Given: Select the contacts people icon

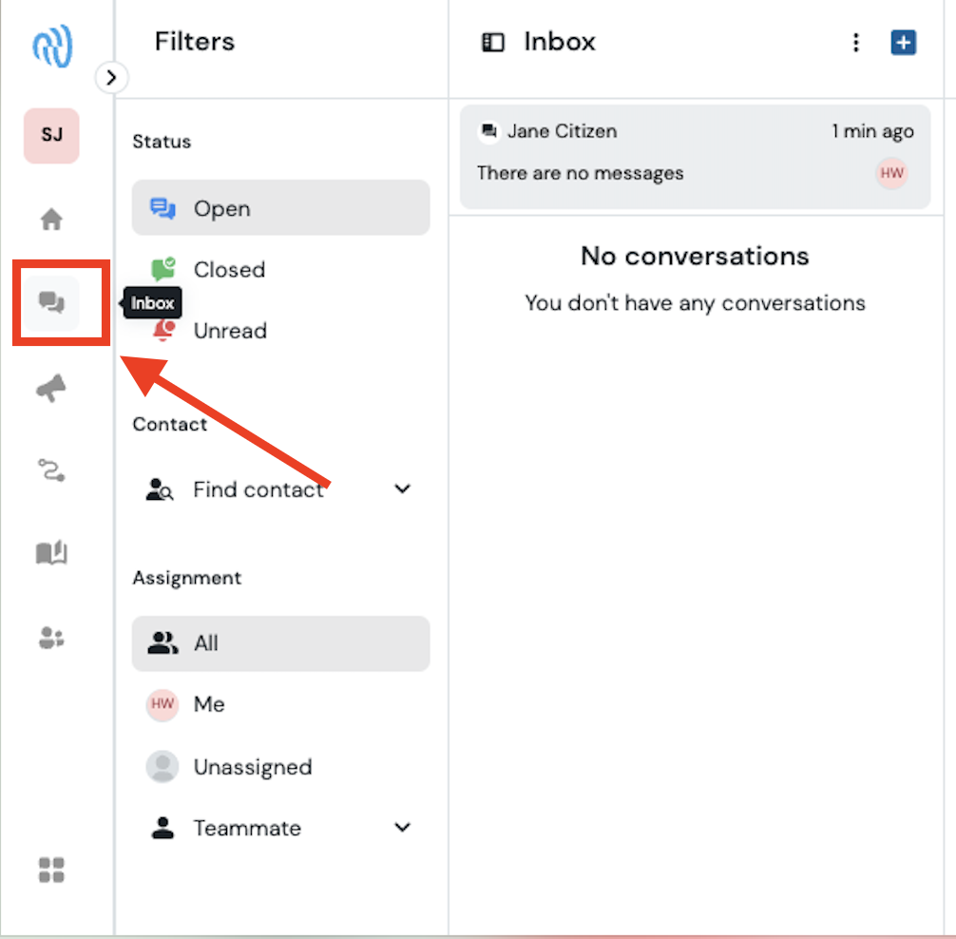Looking at the screenshot, I should [x=50, y=637].
